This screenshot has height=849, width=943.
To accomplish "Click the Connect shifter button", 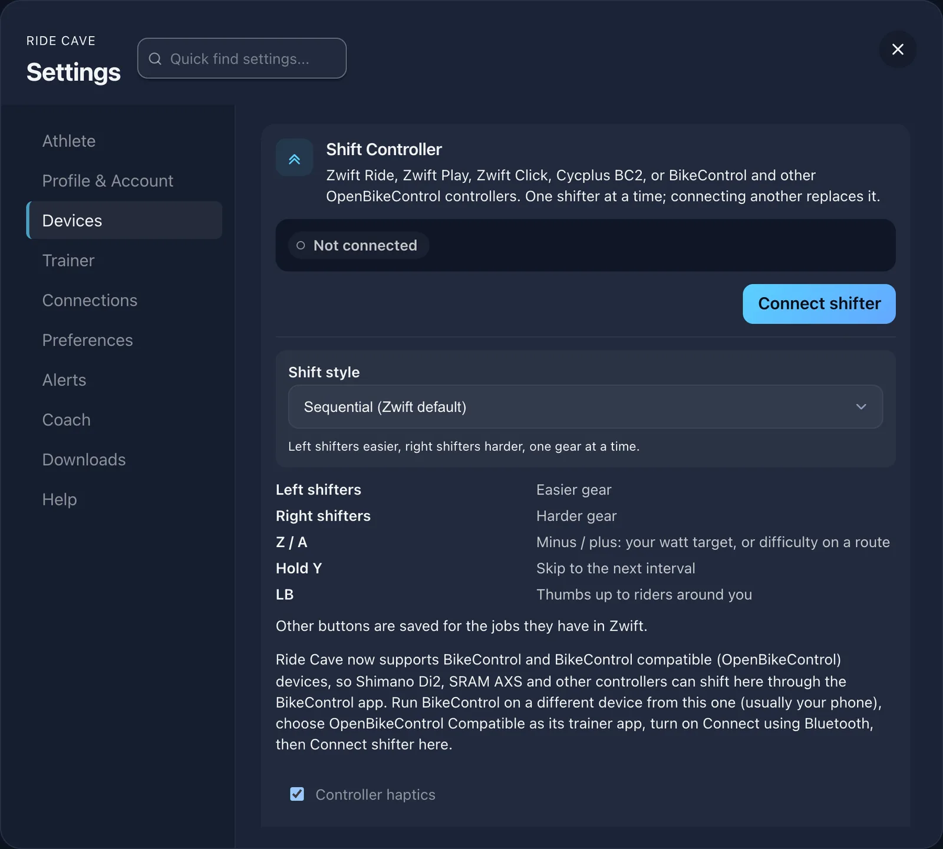I will coord(819,304).
